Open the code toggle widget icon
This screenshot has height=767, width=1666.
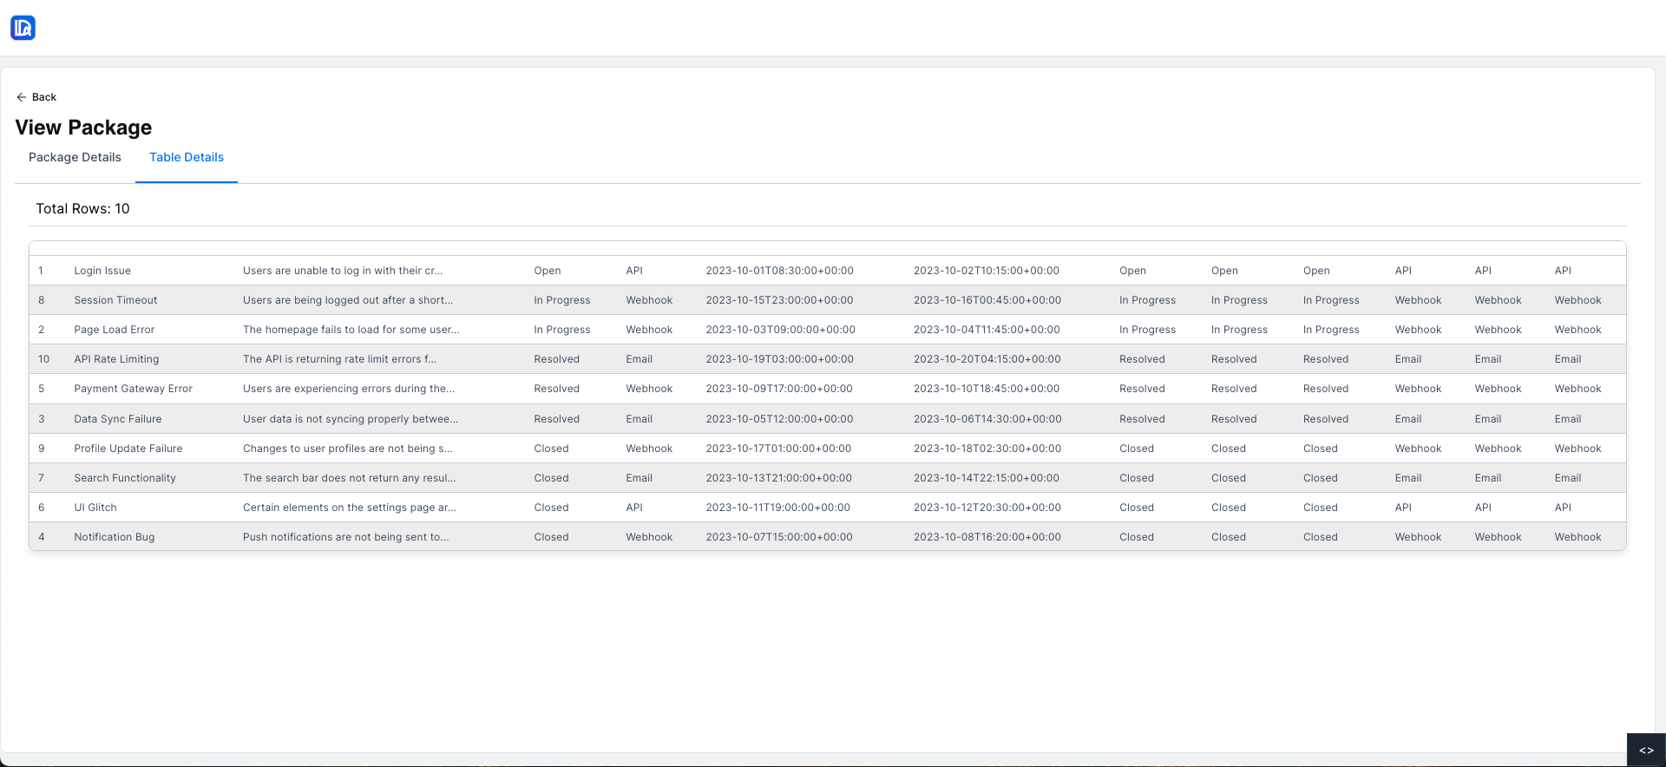coord(1645,751)
